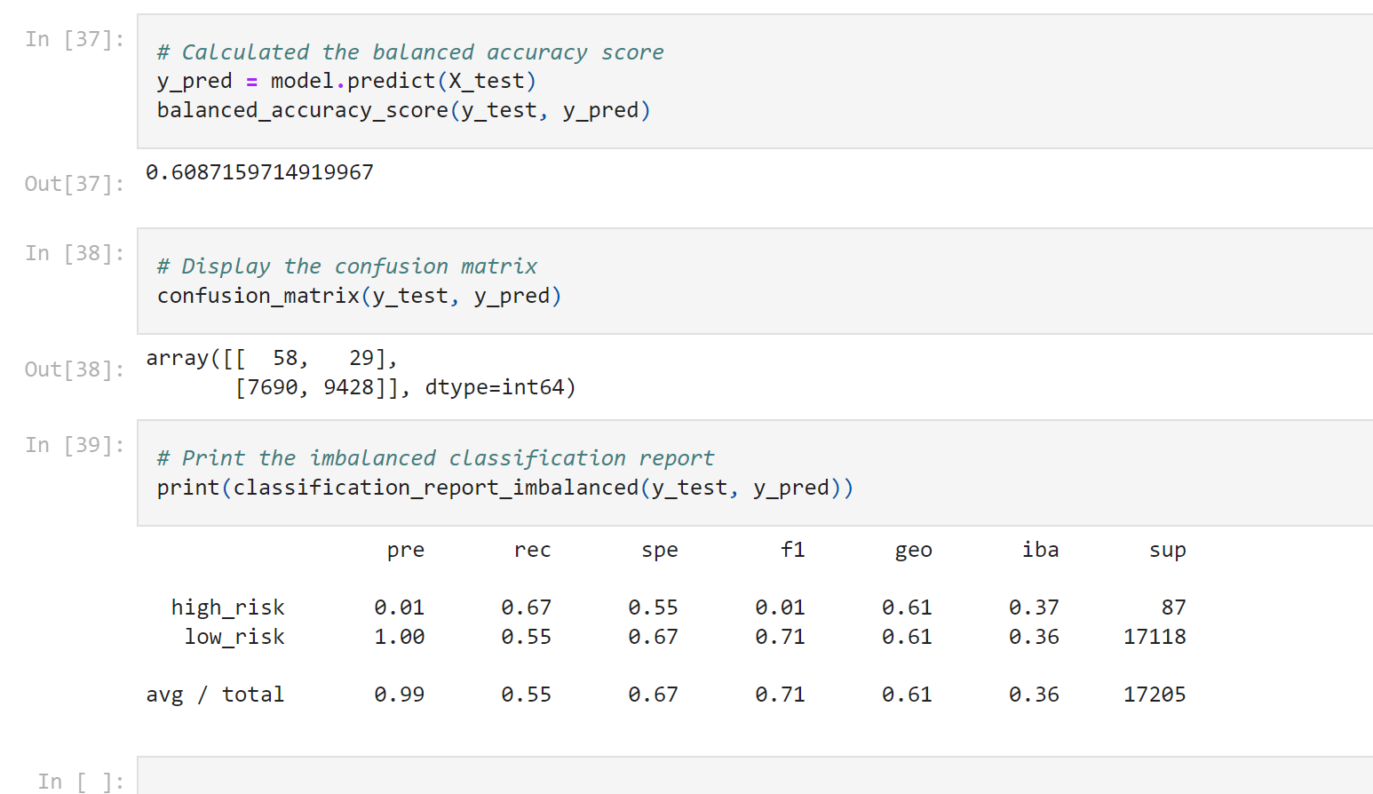Viewport: 1373px width, 794px height.
Task: Click the 'f1' column header
Action: click(793, 551)
